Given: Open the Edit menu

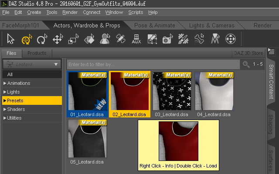Looking at the screenshot, I should pyautogui.click(x=18, y=13).
